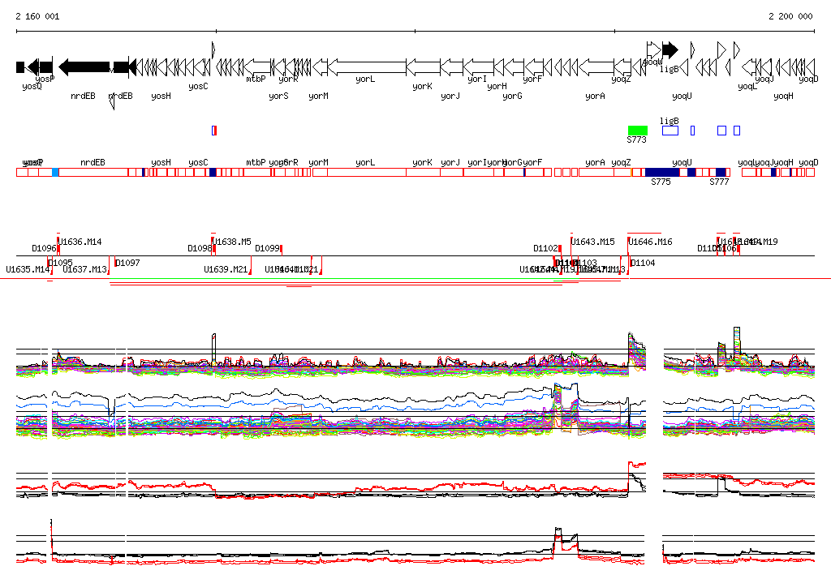This screenshot has width=831, height=579.
Task: Click the open yorI gene arrow
Action: point(479,67)
